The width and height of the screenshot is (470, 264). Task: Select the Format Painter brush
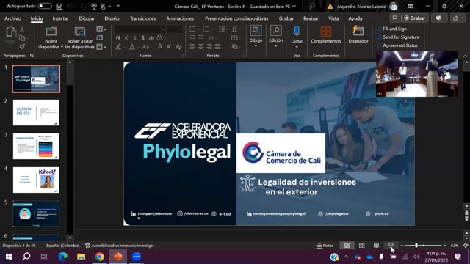pos(22,46)
